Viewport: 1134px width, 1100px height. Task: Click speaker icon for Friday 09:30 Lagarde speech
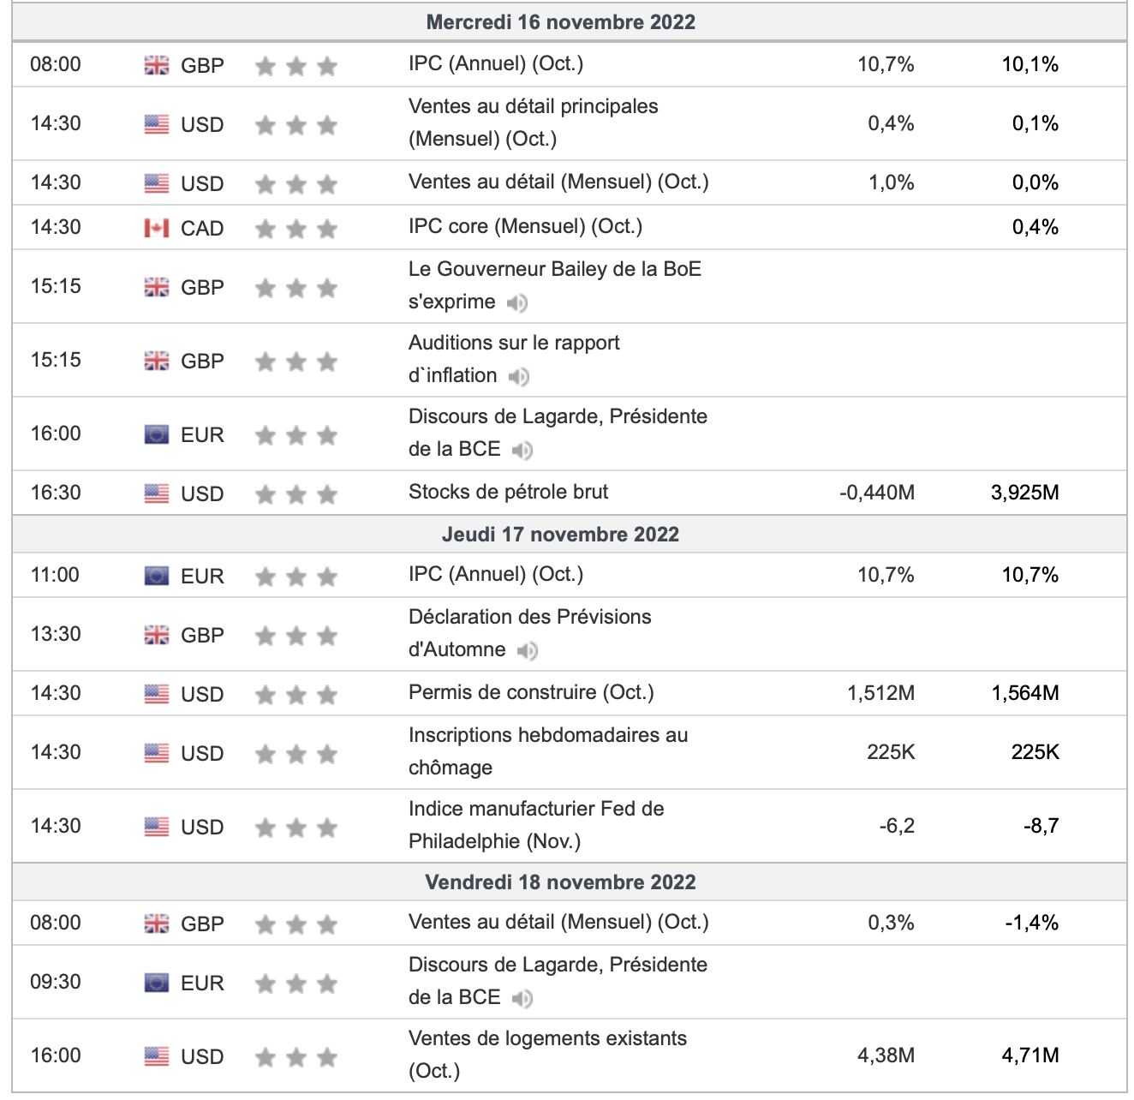pyautogui.click(x=522, y=998)
